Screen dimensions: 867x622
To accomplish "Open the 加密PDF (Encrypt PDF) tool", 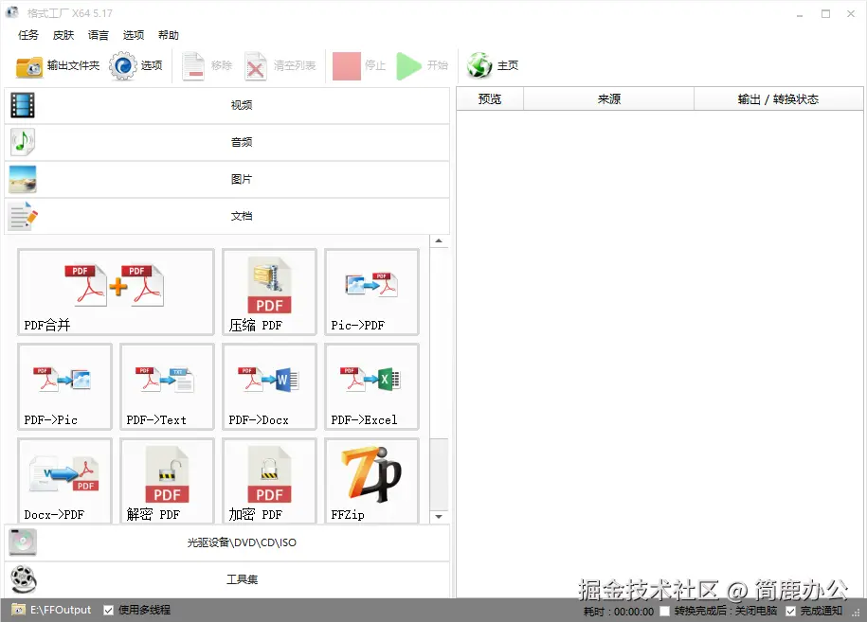I will pyautogui.click(x=269, y=481).
